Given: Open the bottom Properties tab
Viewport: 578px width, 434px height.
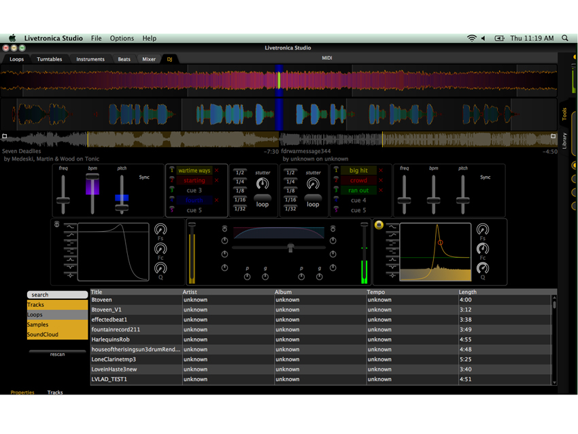Looking at the screenshot, I should (22, 392).
